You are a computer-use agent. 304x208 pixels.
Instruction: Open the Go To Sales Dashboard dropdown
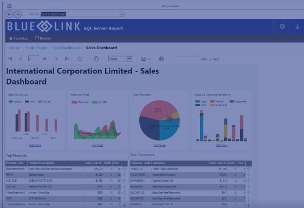tap(122, 14)
